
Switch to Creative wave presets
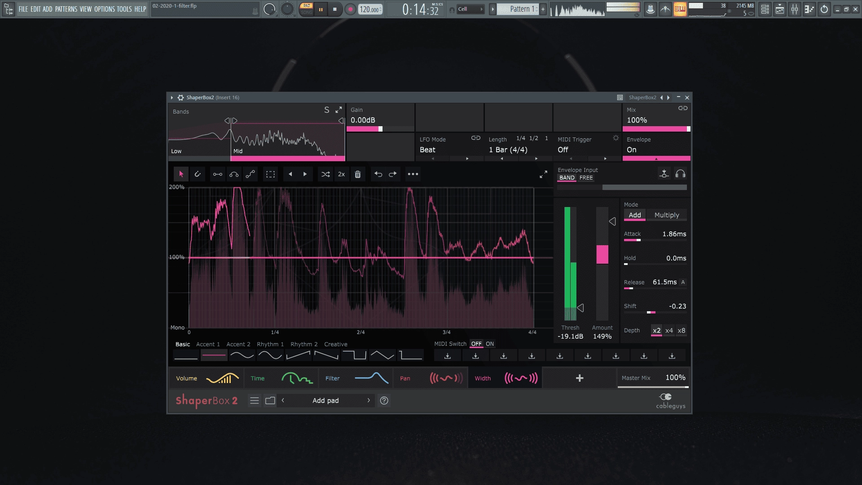click(x=336, y=344)
